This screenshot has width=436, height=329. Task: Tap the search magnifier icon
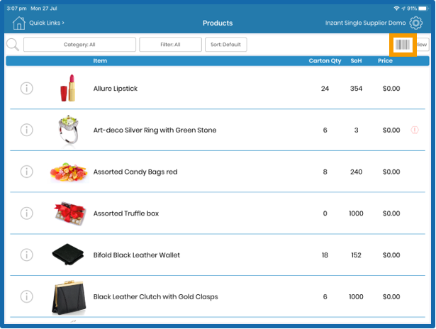click(x=13, y=45)
